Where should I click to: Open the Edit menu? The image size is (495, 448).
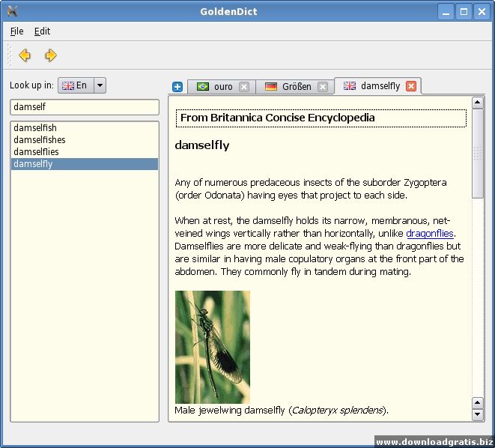tap(42, 31)
